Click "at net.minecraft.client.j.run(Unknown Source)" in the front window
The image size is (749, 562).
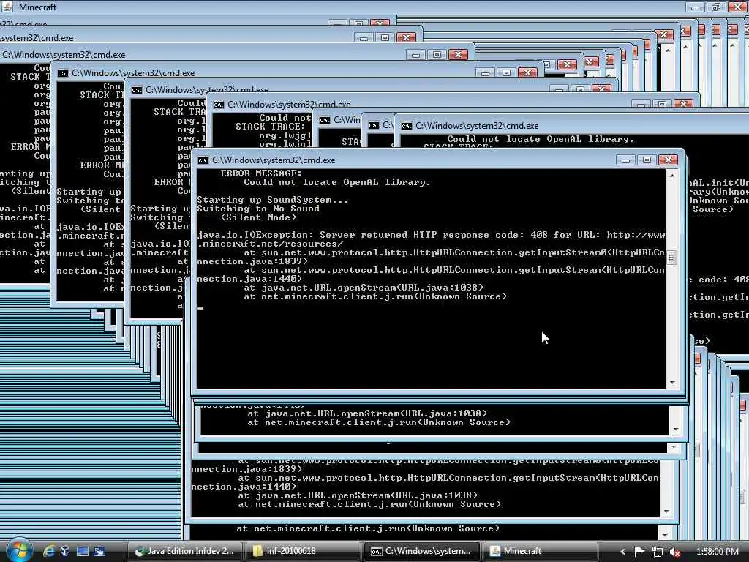click(375, 296)
